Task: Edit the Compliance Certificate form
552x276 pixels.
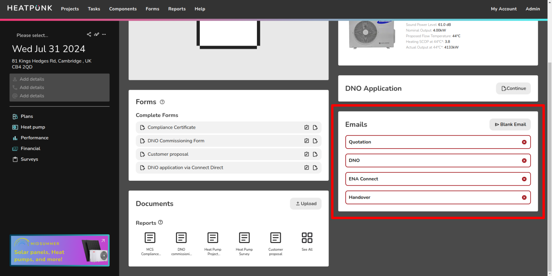Action: click(307, 127)
